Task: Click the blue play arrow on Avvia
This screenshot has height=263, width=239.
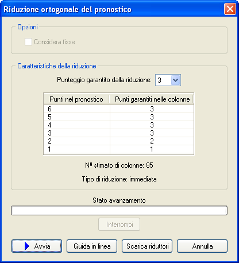Action: pyautogui.click(x=27, y=246)
